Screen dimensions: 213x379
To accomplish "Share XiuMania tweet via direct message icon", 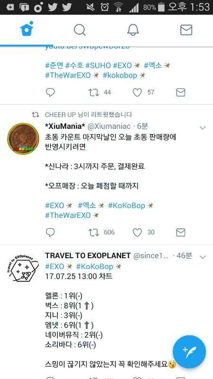I will (x=181, y=233).
